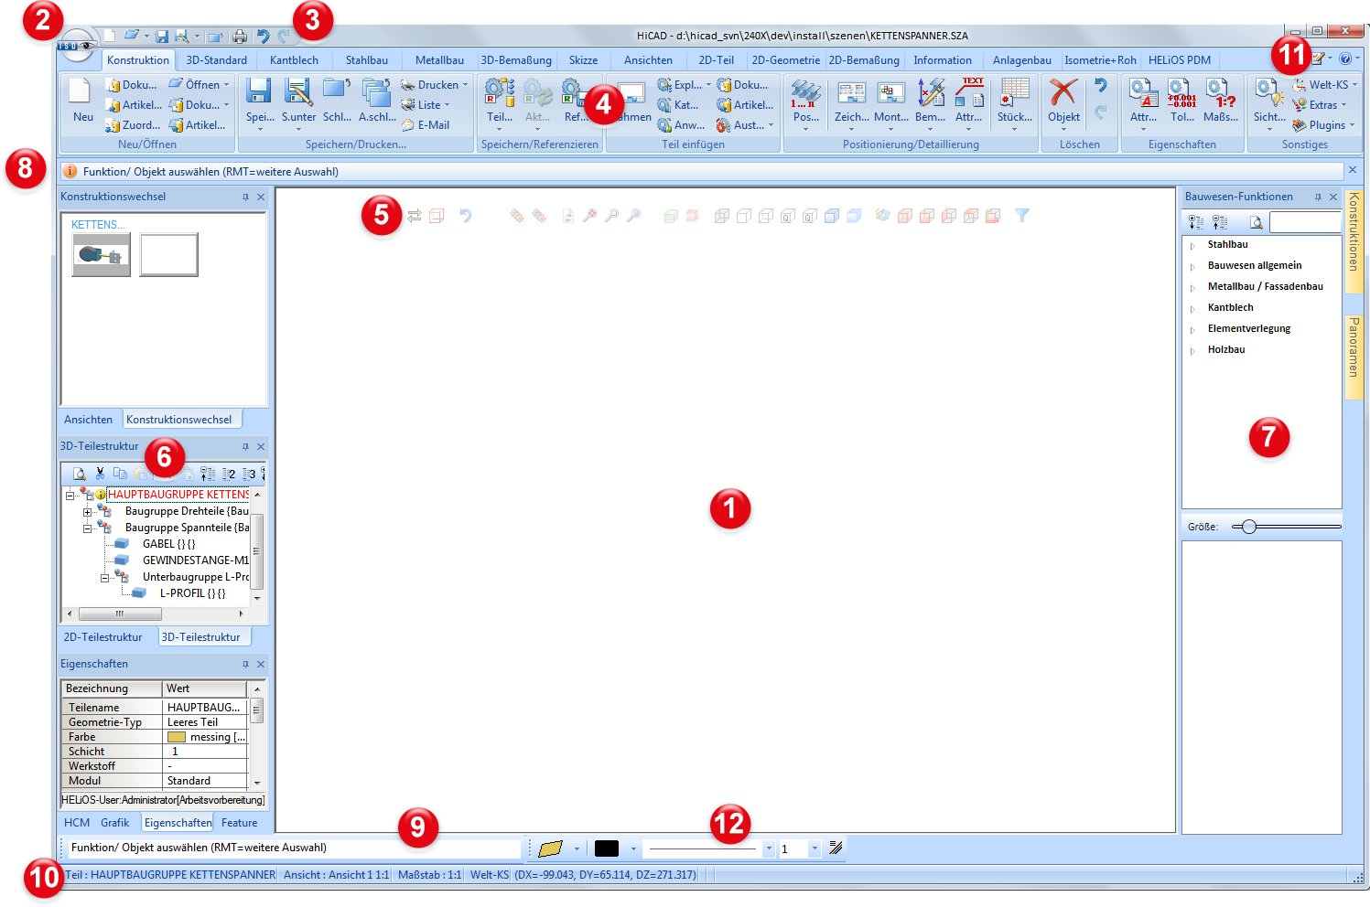Toggle the pin on Bauwesen-Funktionen panel
Viewport: 1370px width, 907px height.
pos(1318,197)
